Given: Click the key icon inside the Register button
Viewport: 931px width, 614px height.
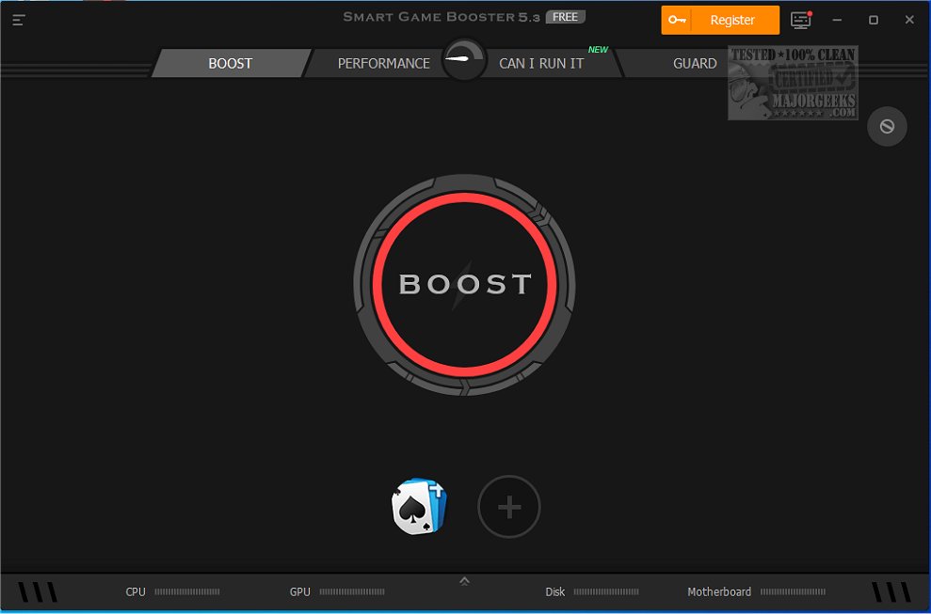Looking at the screenshot, I should coord(677,20).
